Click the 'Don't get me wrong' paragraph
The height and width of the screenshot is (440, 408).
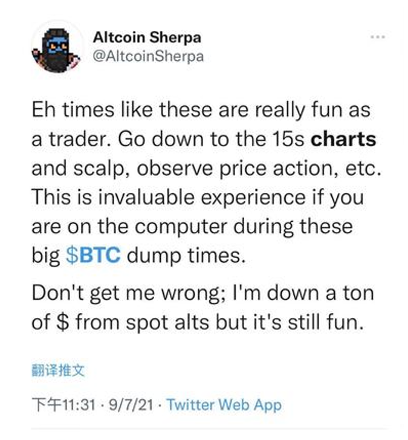point(202,308)
